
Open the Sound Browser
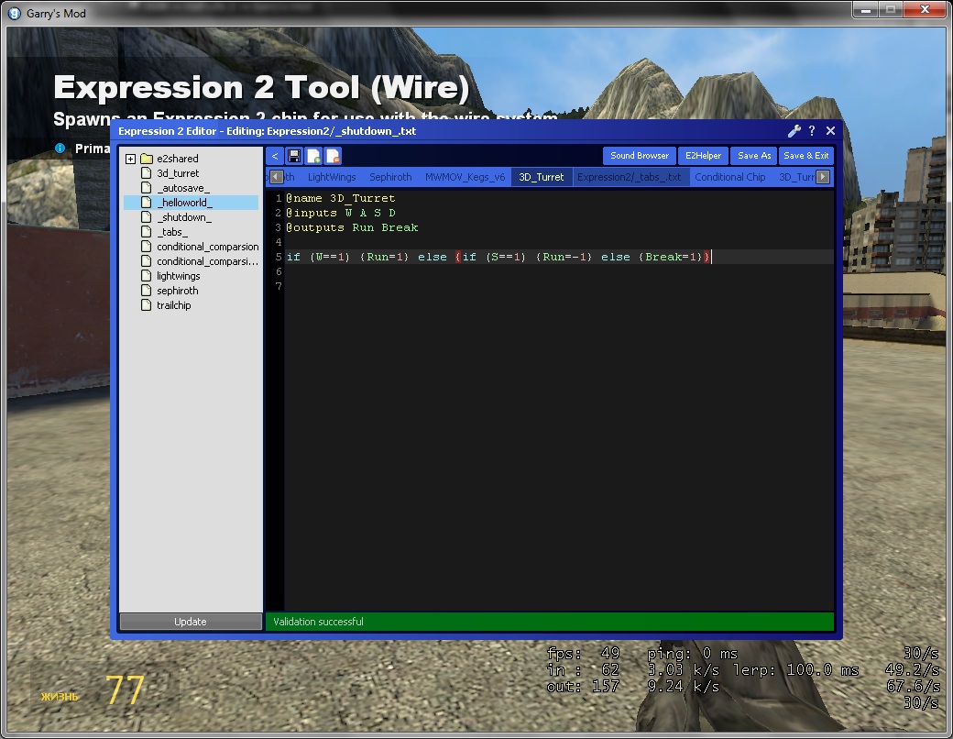pyautogui.click(x=640, y=156)
